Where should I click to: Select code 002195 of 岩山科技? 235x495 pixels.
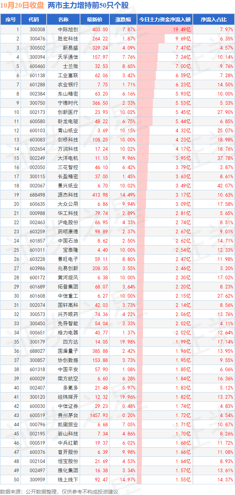tap(37, 434)
